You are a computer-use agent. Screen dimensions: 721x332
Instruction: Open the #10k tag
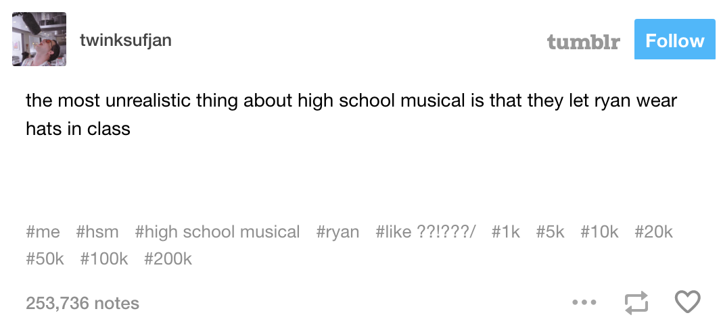(x=599, y=231)
